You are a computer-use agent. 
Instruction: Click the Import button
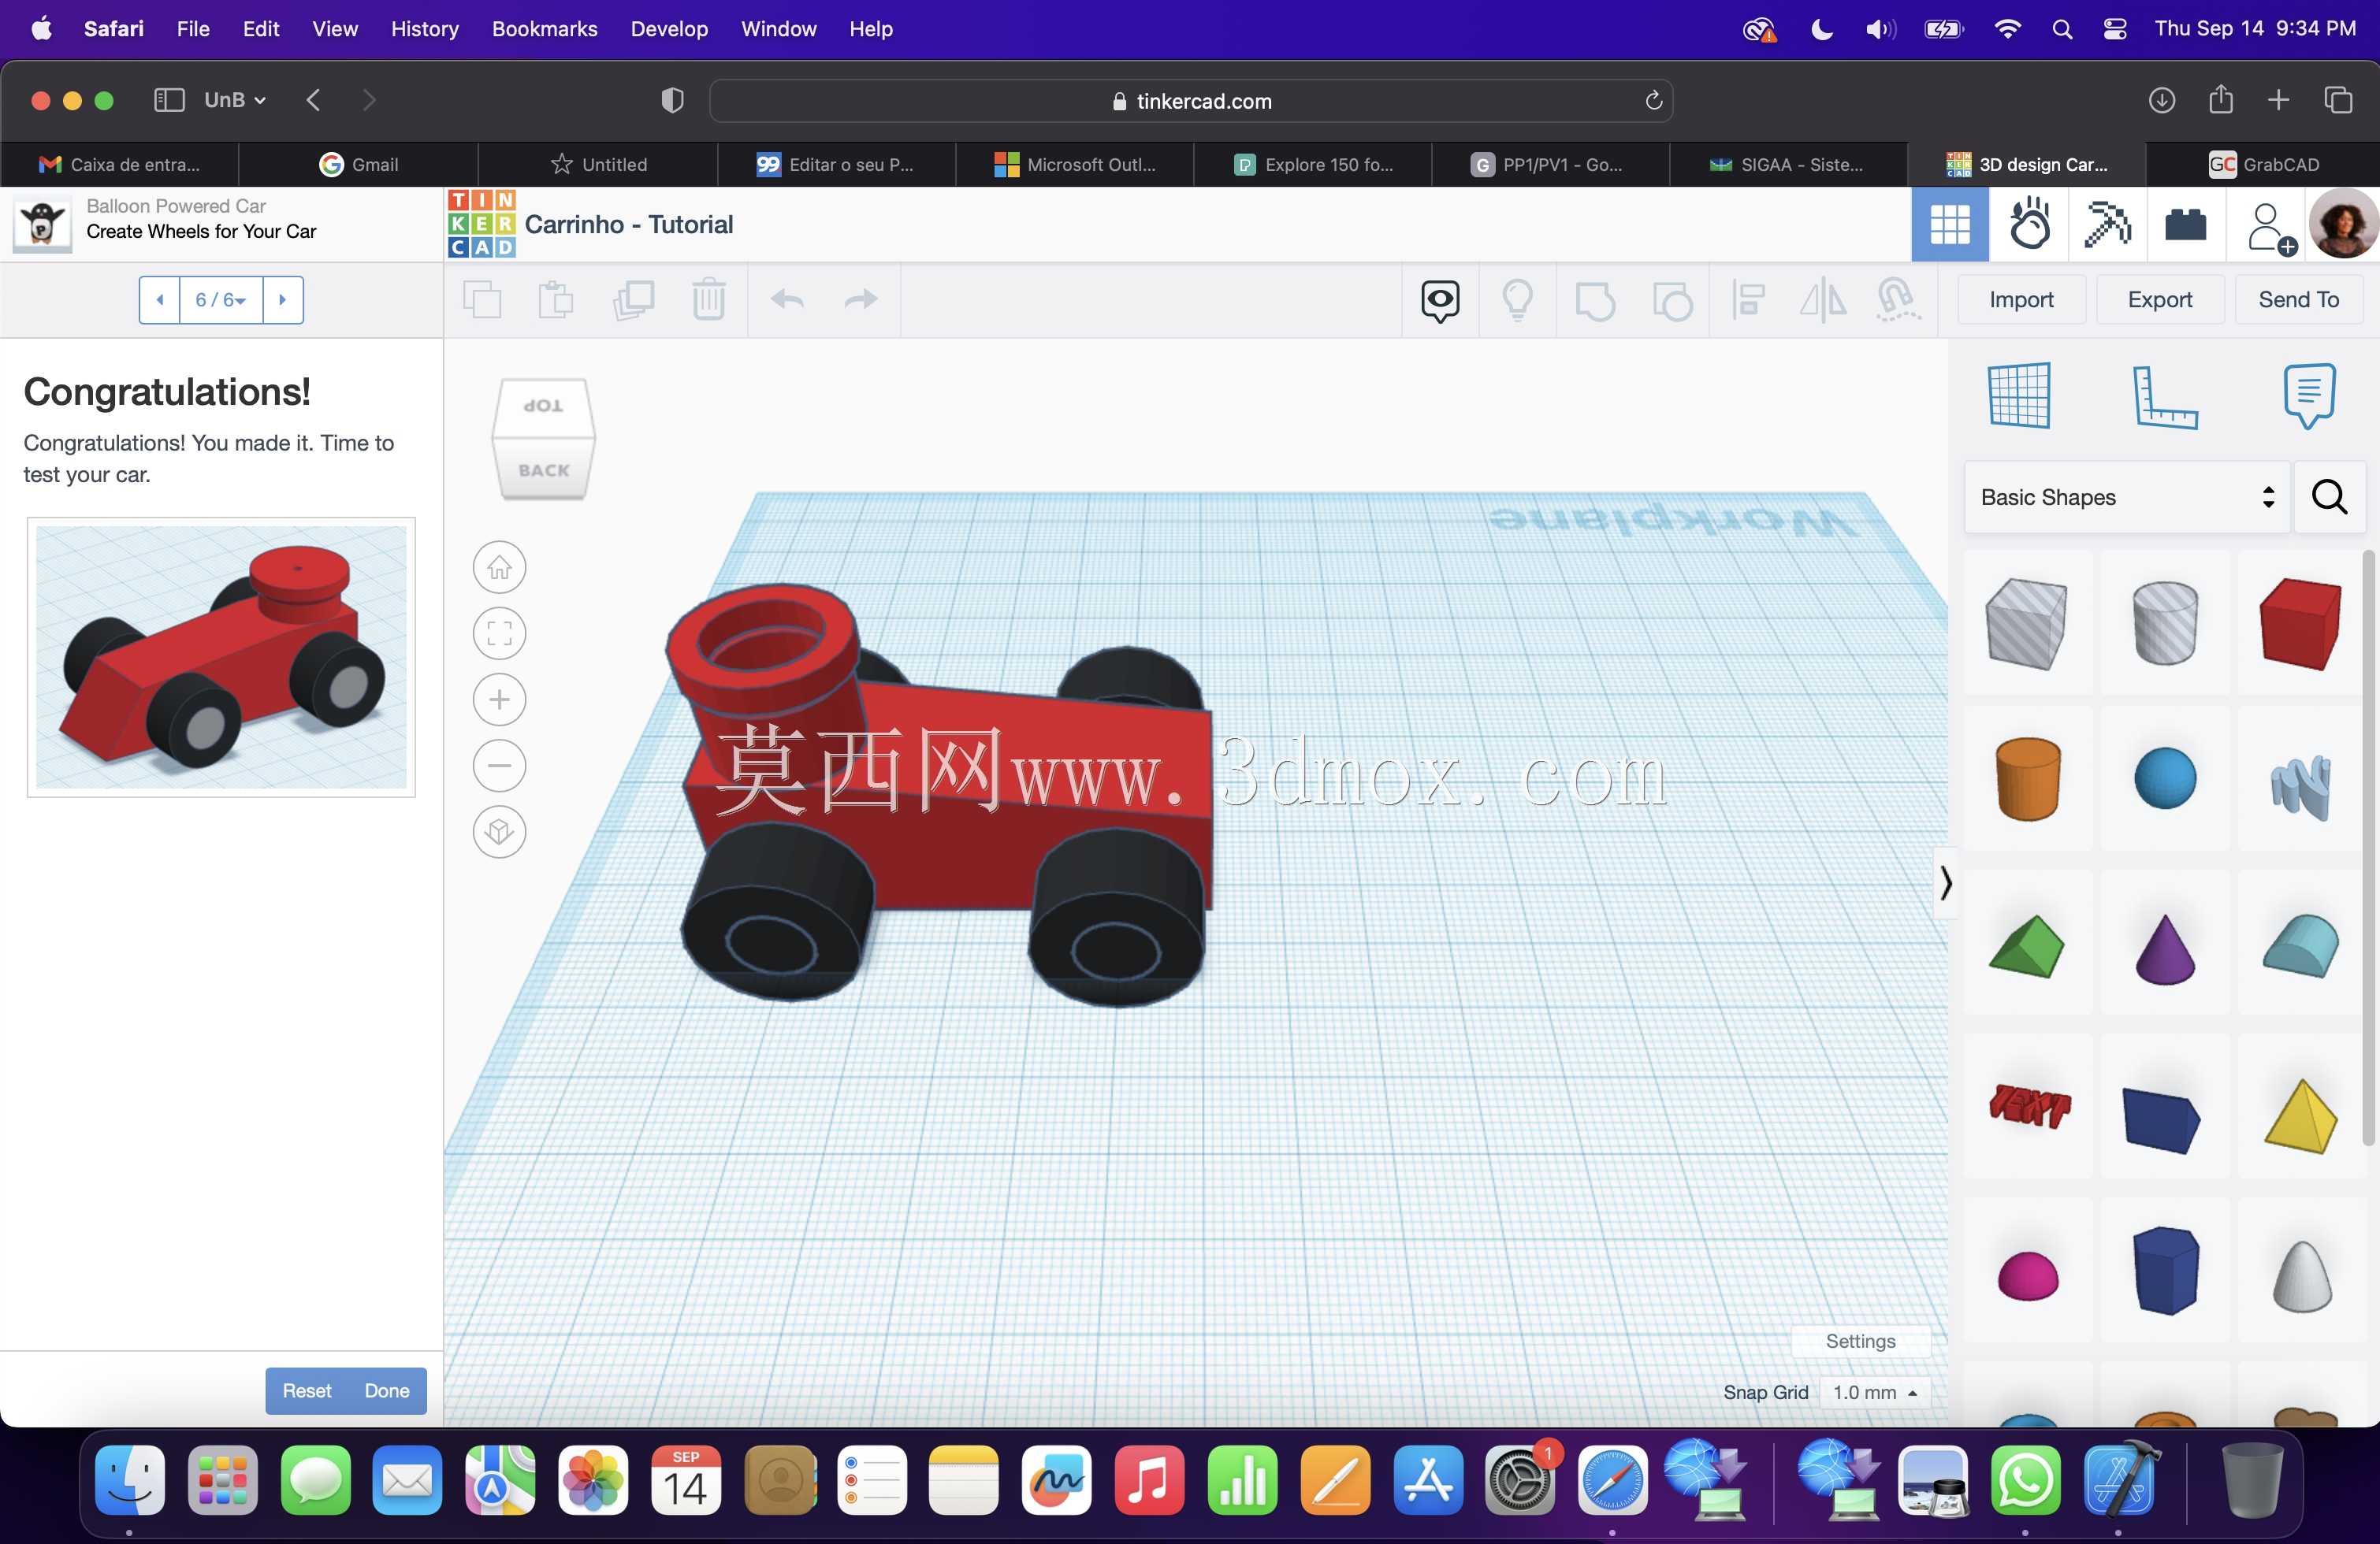click(x=2021, y=300)
